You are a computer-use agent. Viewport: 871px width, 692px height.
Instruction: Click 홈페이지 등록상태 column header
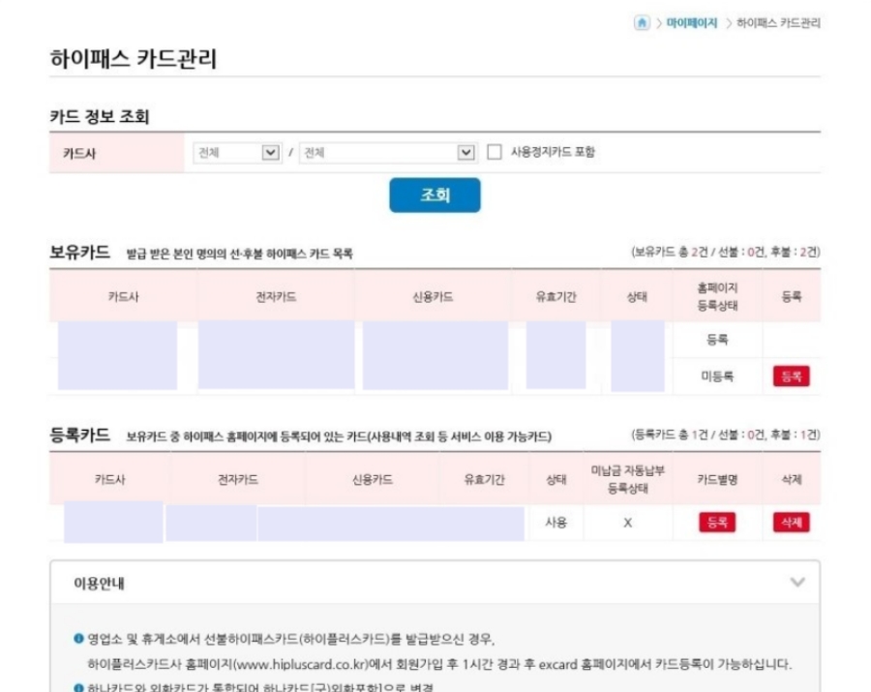[x=717, y=296]
